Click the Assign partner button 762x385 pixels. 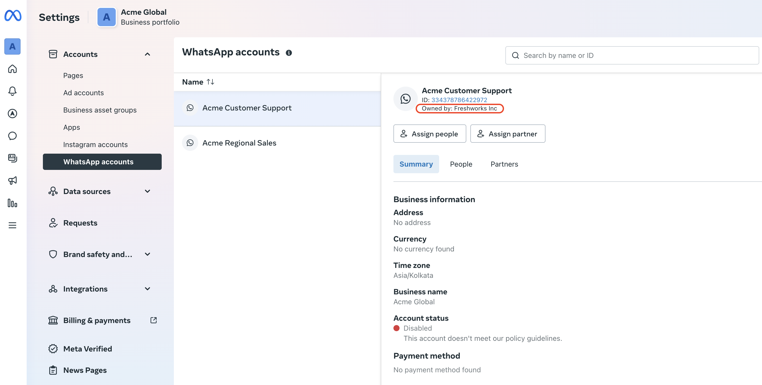coord(508,134)
